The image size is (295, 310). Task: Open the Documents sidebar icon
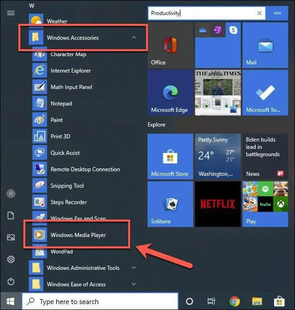11,215
